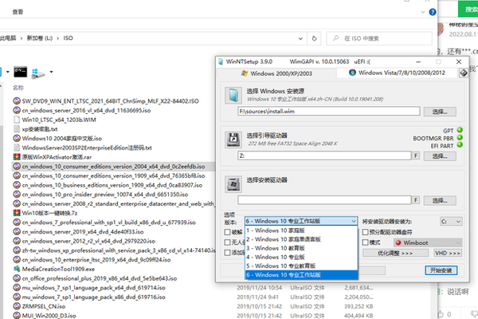Toggle the 添加驱动 checkbox
This screenshot has width=478, height=319.
227,253
